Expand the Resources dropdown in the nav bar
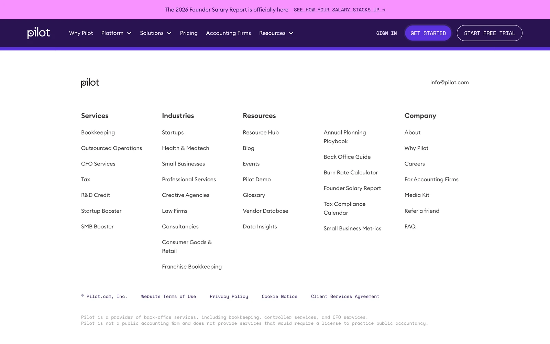 (x=276, y=33)
